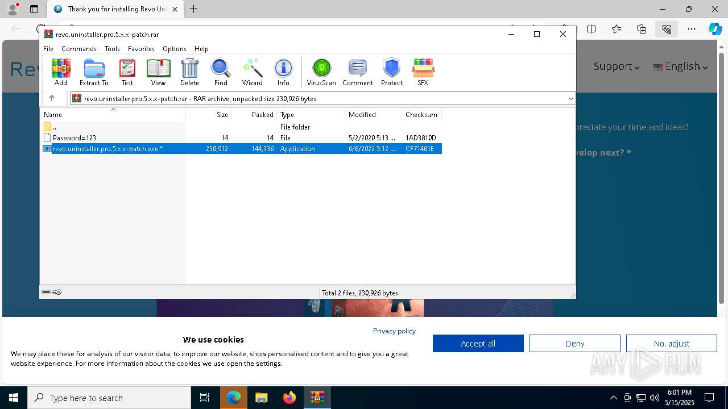This screenshot has width=728, height=409.
Task: Open the notification center icon
Action: [709, 398]
